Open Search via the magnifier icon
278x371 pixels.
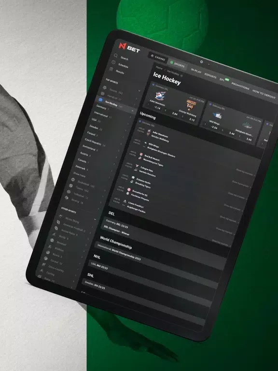[x=116, y=56]
